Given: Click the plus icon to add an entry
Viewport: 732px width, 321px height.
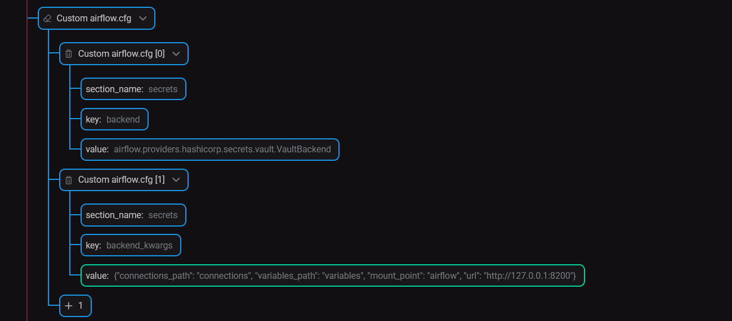Looking at the screenshot, I should click(x=69, y=306).
